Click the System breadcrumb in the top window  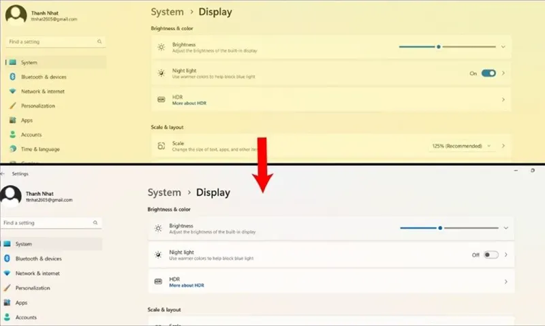[x=167, y=12]
